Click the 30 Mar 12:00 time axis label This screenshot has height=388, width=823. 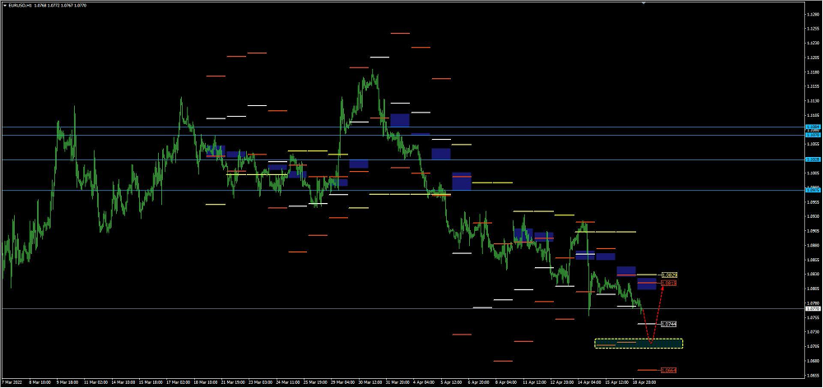(x=370, y=382)
